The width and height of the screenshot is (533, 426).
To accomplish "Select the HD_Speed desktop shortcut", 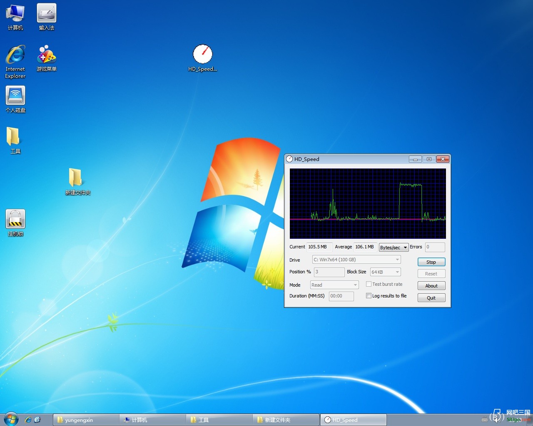I will tap(202, 58).
